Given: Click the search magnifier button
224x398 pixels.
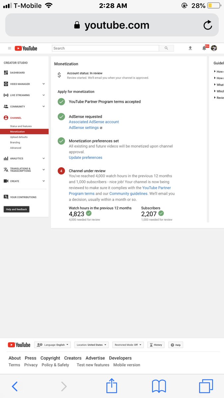Looking at the screenshot, I should 166,48.
